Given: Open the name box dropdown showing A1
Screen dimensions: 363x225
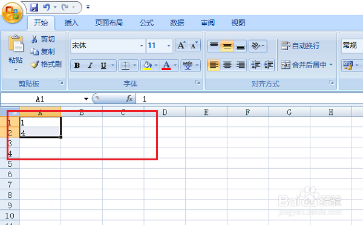Looking at the screenshot, I should pos(86,99).
